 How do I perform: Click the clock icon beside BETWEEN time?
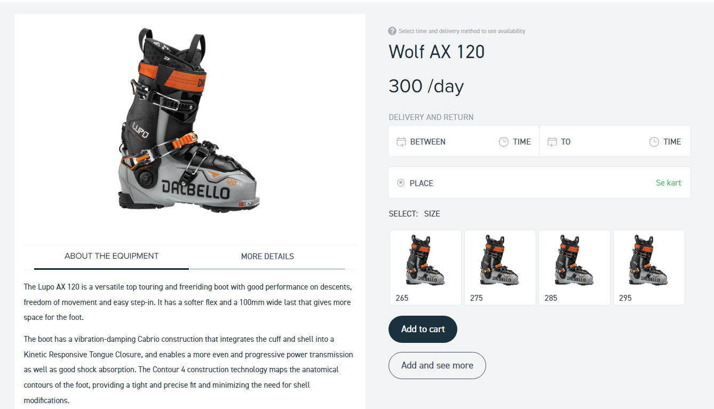coord(504,142)
